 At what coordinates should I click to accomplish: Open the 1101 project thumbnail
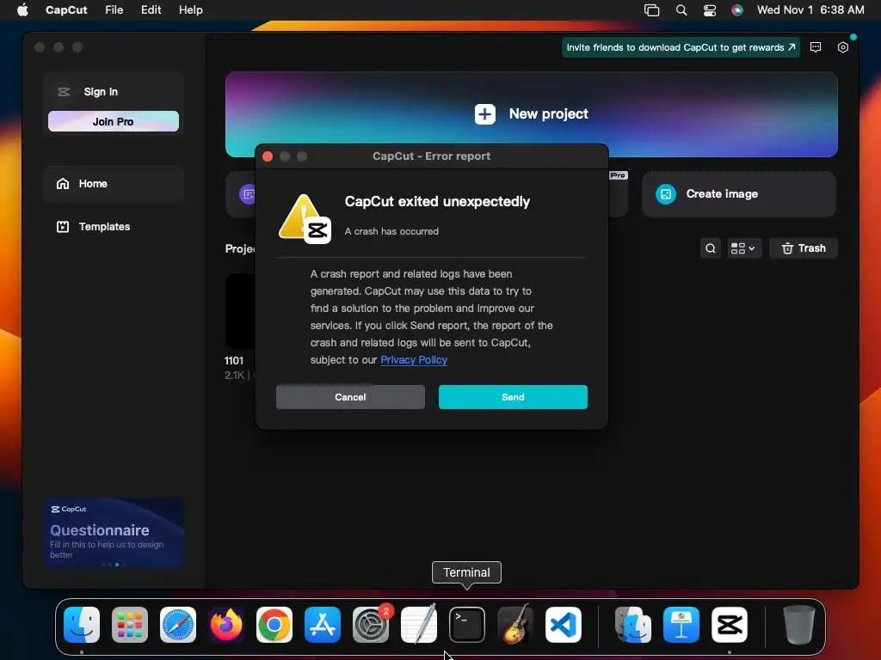(x=241, y=311)
